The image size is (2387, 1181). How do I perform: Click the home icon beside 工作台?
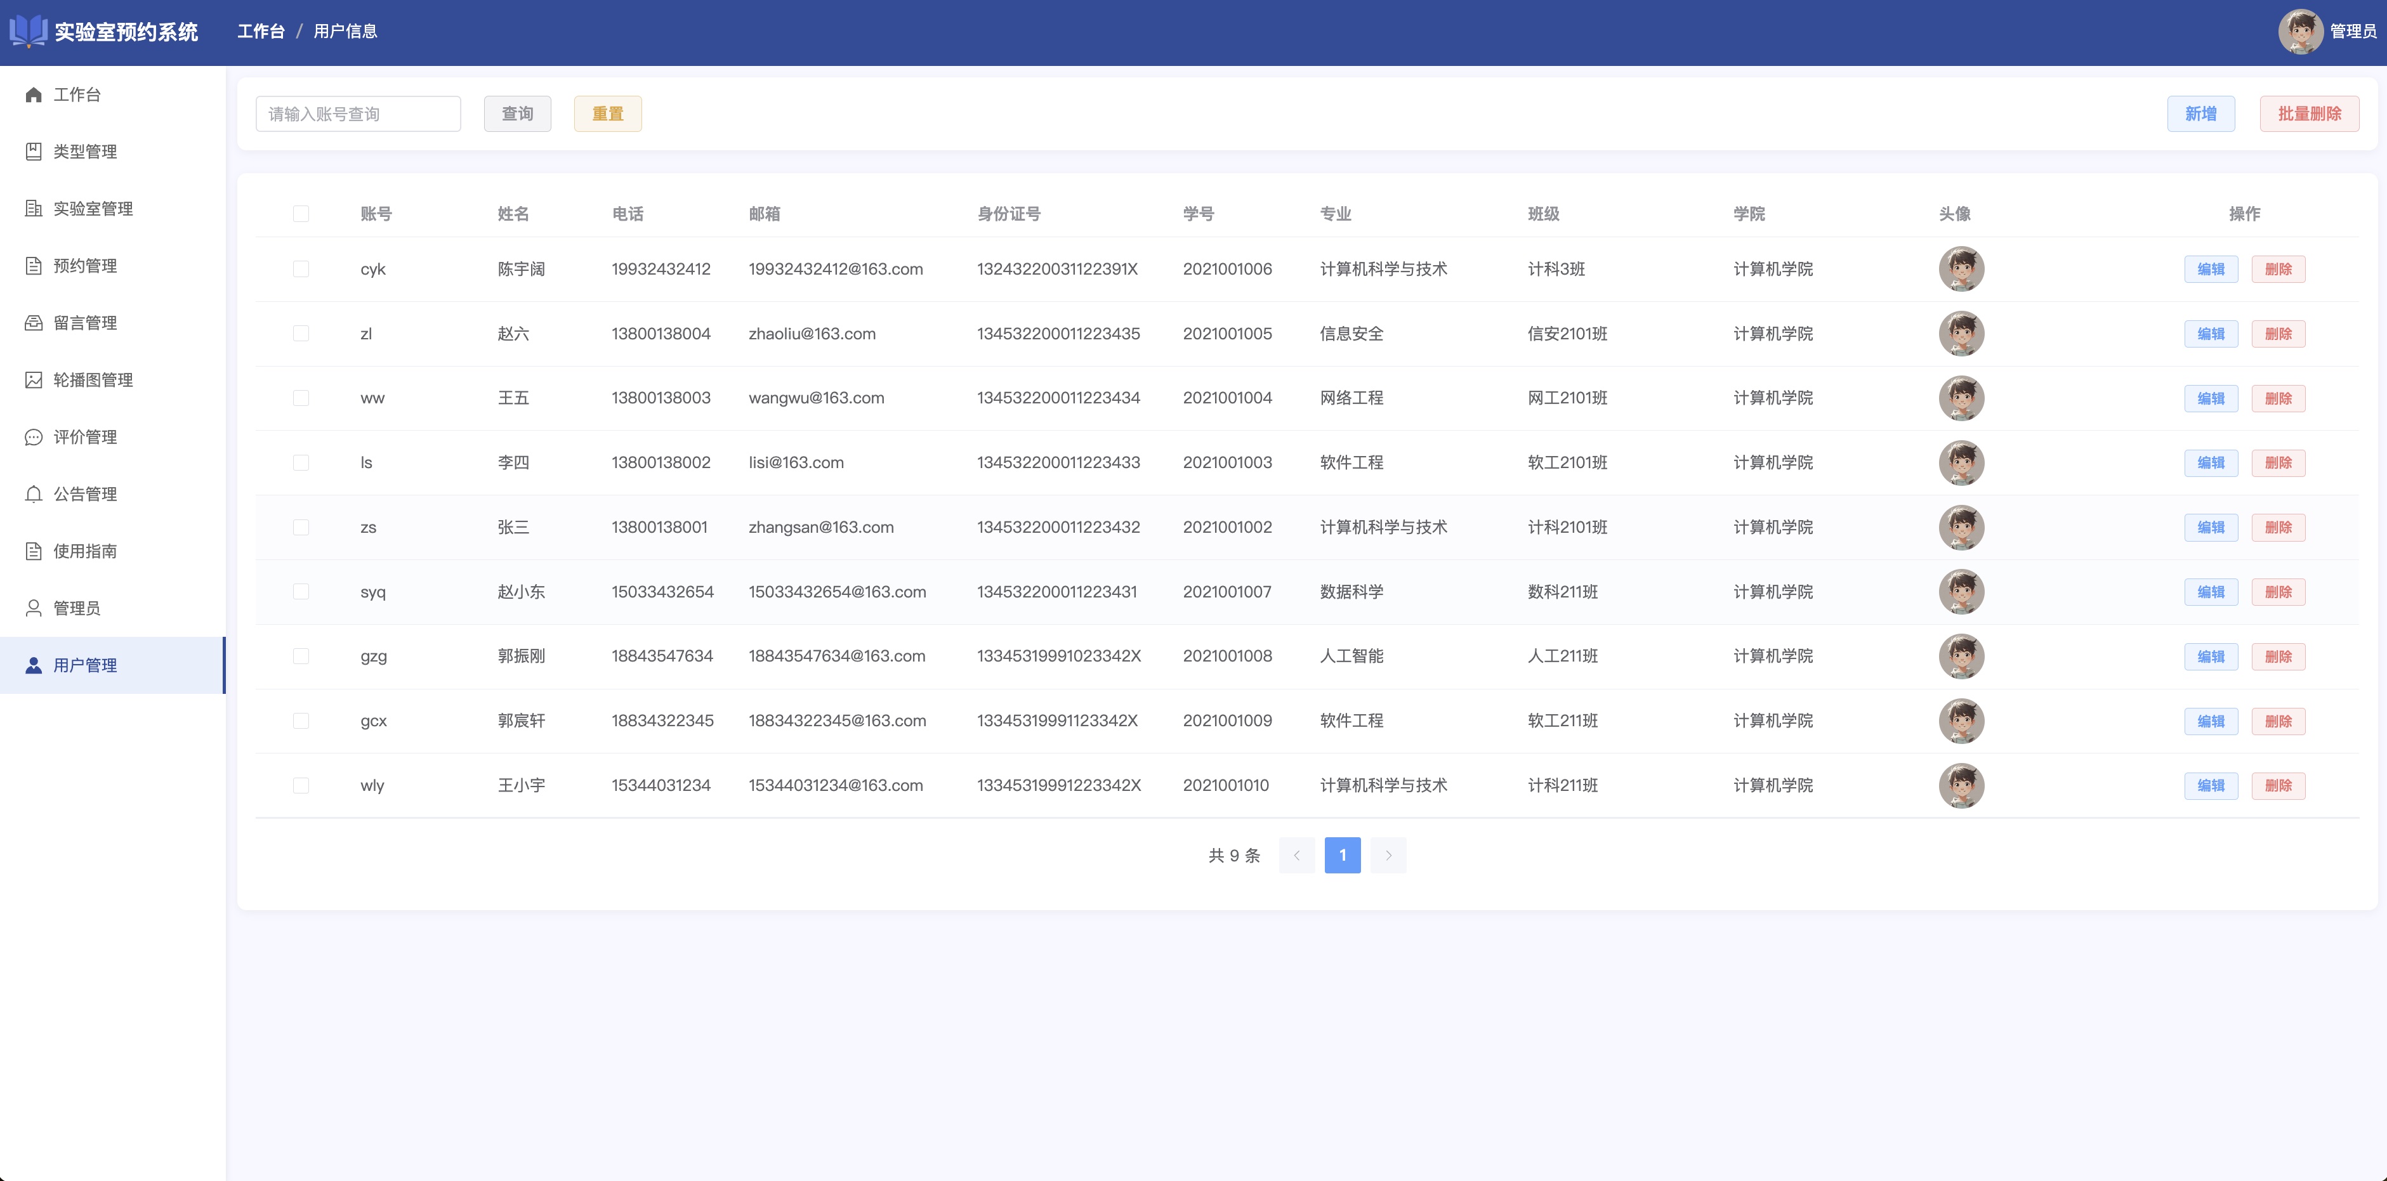(34, 95)
